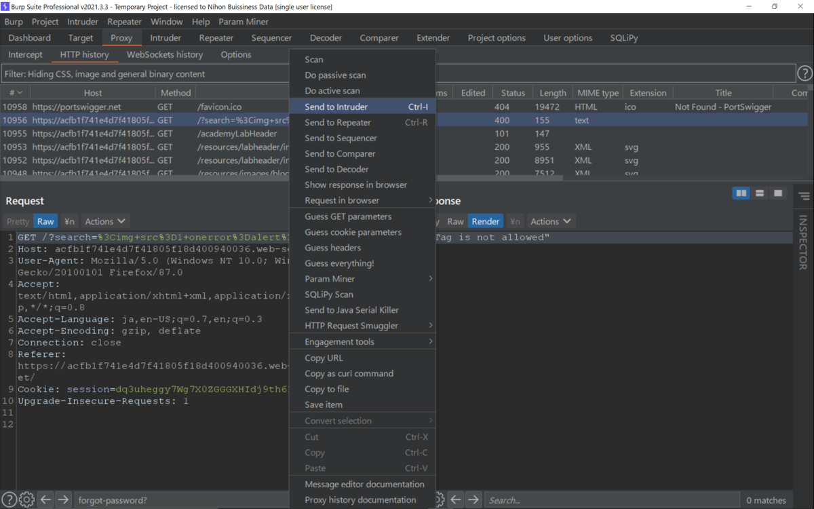Image resolution: width=814 pixels, height=509 pixels.
Task: Click request search field forgot-password?
Action: pyautogui.click(x=182, y=500)
